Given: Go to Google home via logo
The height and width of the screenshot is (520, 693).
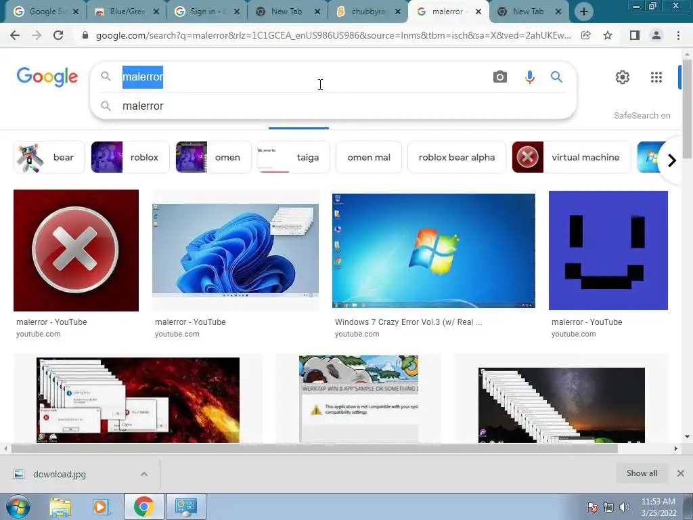Looking at the screenshot, I should point(47,77).
